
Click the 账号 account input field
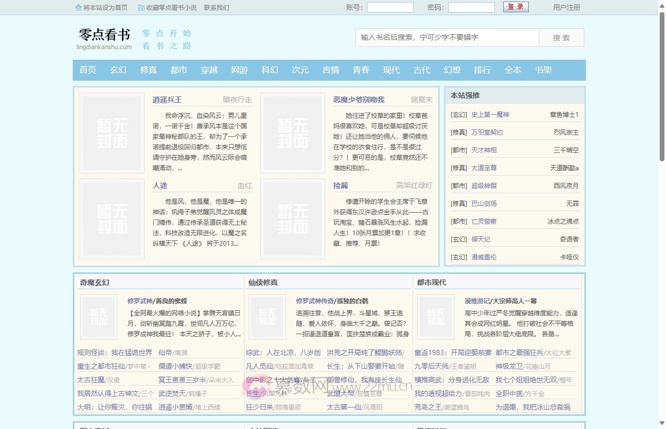pyautogui.click(x=390, y=7)
